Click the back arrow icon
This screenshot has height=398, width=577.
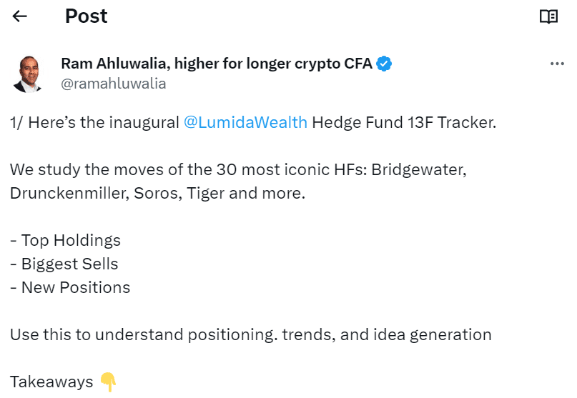tap(20, 16)
